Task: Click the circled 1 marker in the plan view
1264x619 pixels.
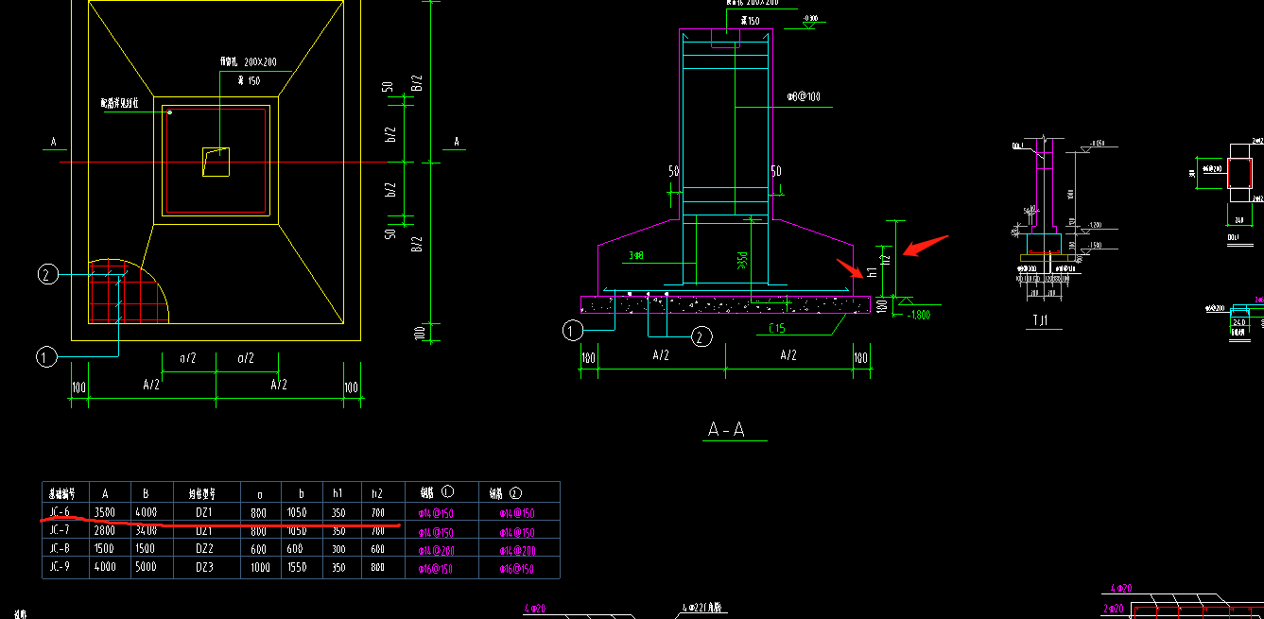Action: point(45,357)
